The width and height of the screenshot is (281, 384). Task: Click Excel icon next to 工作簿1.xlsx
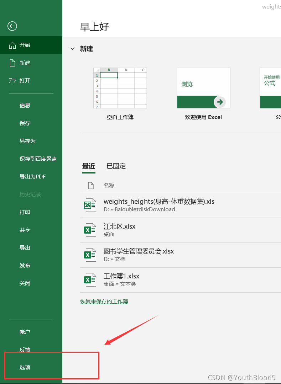(x=90, y=280)
